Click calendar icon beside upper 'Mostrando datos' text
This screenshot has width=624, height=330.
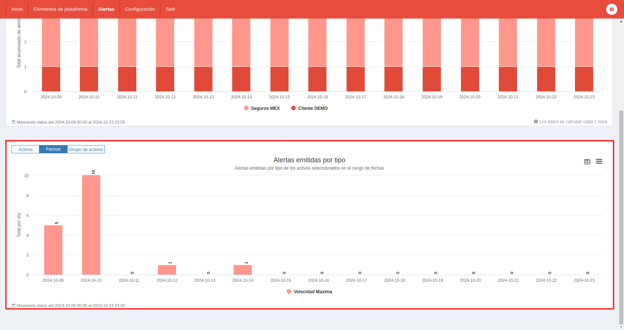[x=14, y=122]
